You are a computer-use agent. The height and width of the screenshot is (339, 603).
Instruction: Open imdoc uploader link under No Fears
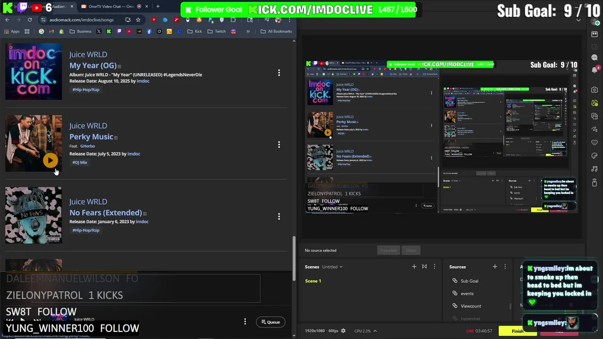[142, 222]
